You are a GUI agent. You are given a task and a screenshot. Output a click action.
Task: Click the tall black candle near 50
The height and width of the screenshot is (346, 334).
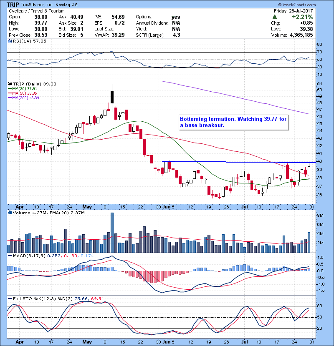point(112,97)
